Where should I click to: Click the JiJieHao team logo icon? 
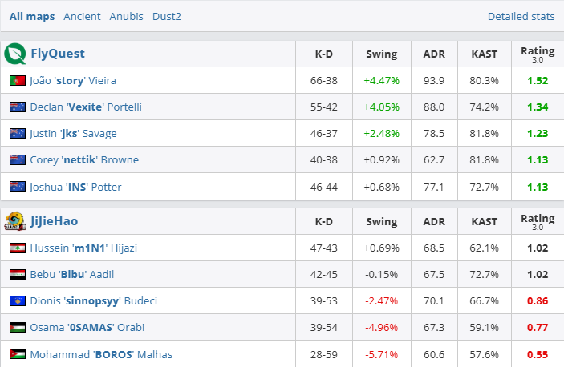(x=14, y=220)
